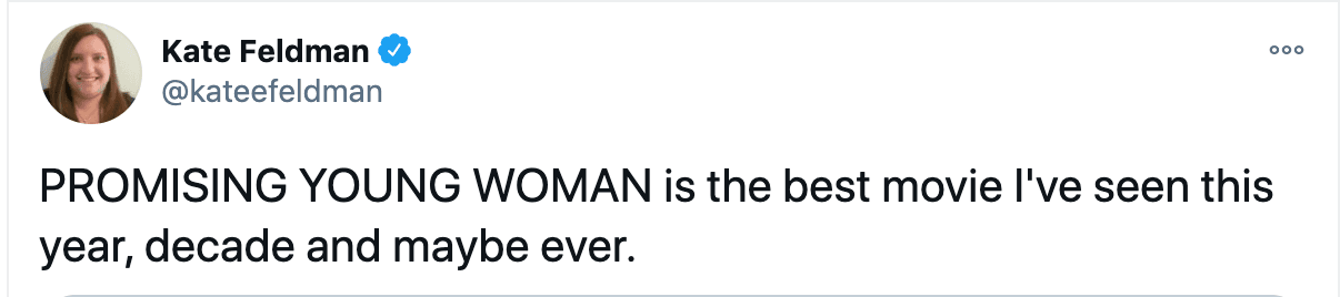Click the word "best" in the tweet
This screenshot has width=1340, height=297.
(x=826, y=186)
